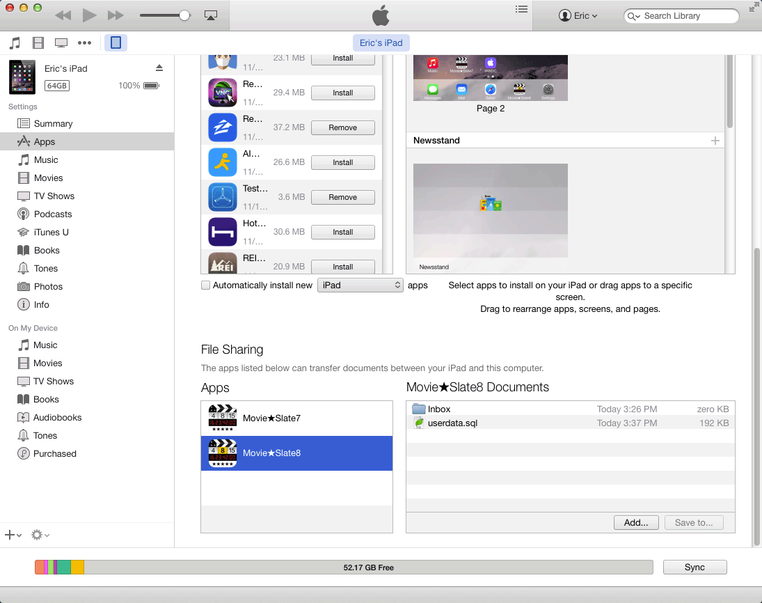This screenshot has width=762, height=603.
Task: Skip to the next track
Action: tap(116, 15)
